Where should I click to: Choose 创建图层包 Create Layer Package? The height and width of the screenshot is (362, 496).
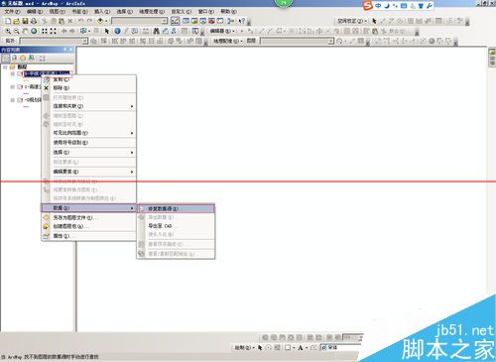pyautogui.click(x=88, y=226)
